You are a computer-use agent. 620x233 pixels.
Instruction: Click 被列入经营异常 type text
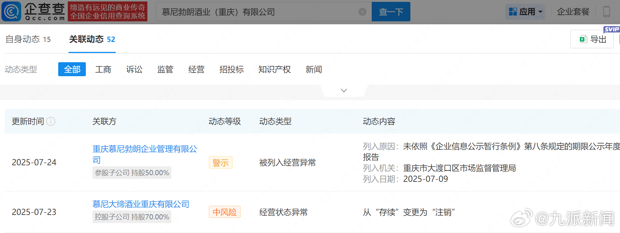[x=287, y=162]
